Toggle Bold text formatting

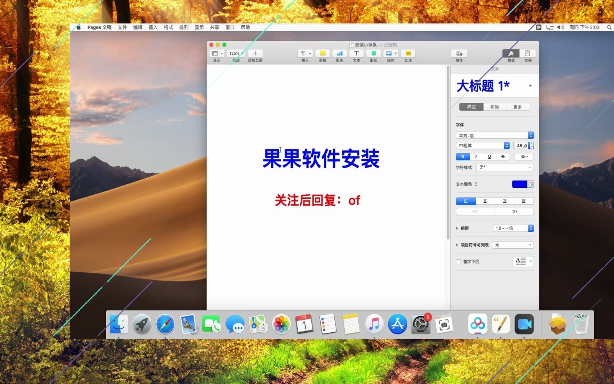click(462, 157)
